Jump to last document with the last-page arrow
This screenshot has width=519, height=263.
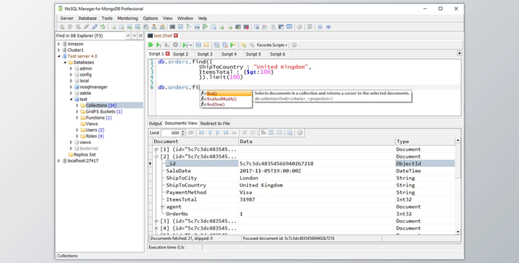coord(226,132)
